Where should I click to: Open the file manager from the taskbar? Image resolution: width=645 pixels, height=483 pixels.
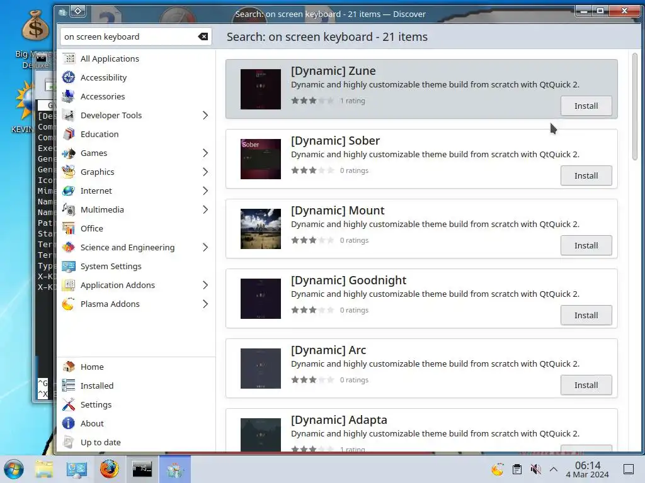point(44,469)
